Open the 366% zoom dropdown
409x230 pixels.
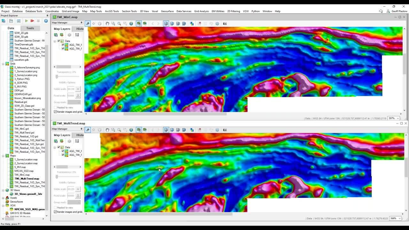tap(399, 218)
